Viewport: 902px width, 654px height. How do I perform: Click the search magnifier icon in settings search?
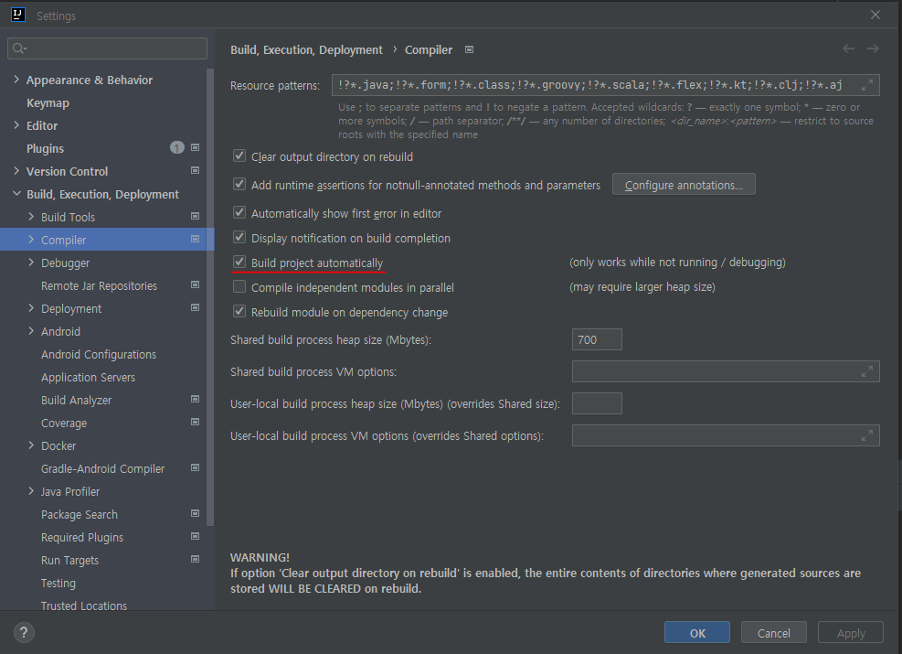click(19, 48)
